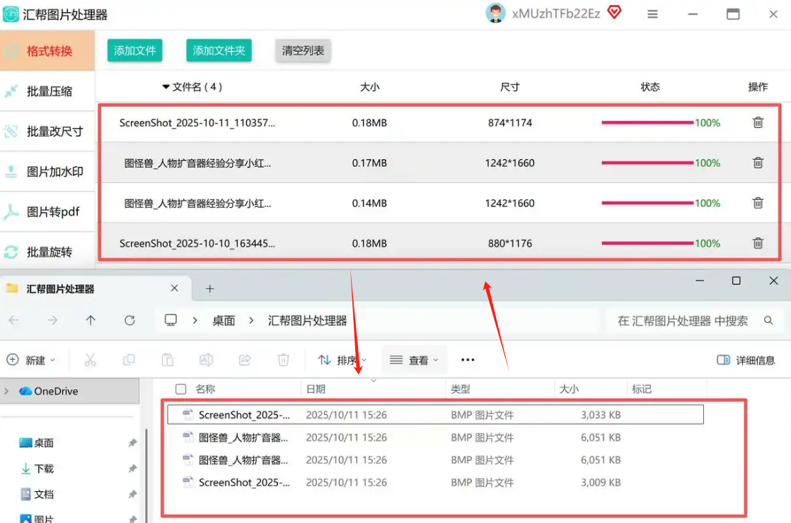Refresh the Explorer folder view
791x523 pixels.
(129, 320)
